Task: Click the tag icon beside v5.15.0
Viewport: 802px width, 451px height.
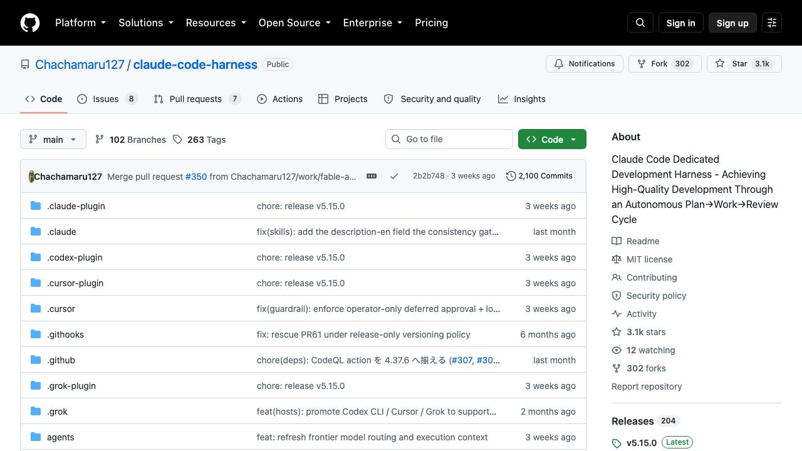Action: point(617,443)
